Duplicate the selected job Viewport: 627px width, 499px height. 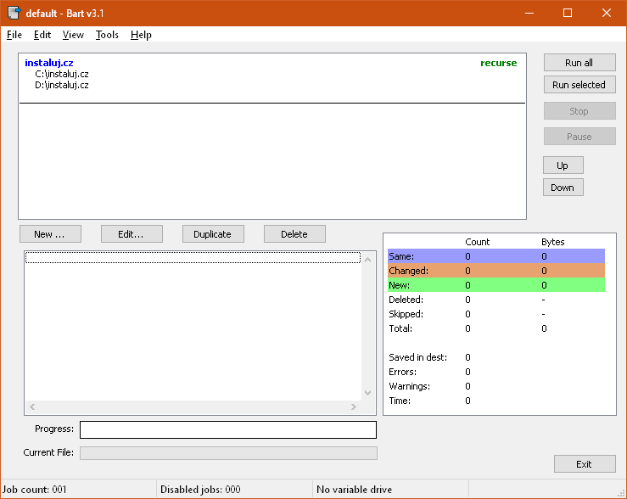click(x=213, y=234)
